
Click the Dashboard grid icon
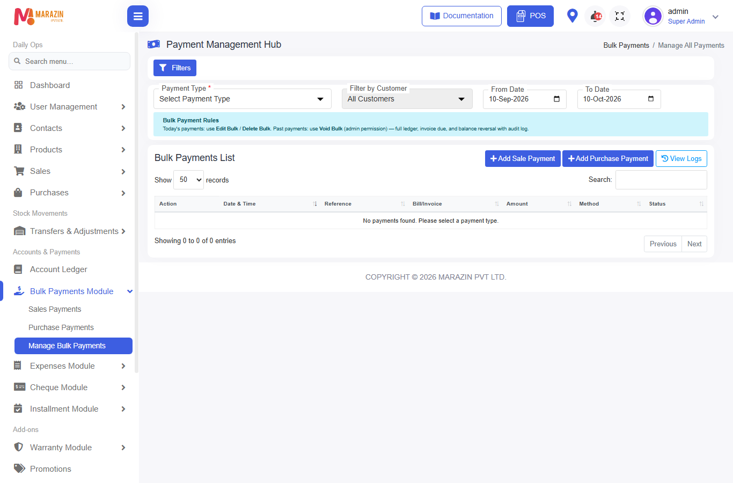pos(19,85)
